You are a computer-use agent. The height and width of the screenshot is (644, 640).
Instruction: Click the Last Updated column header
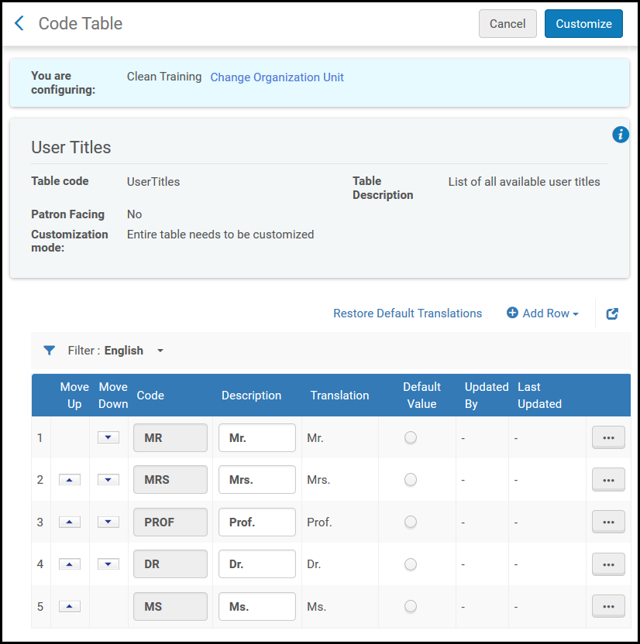(539, 395)
